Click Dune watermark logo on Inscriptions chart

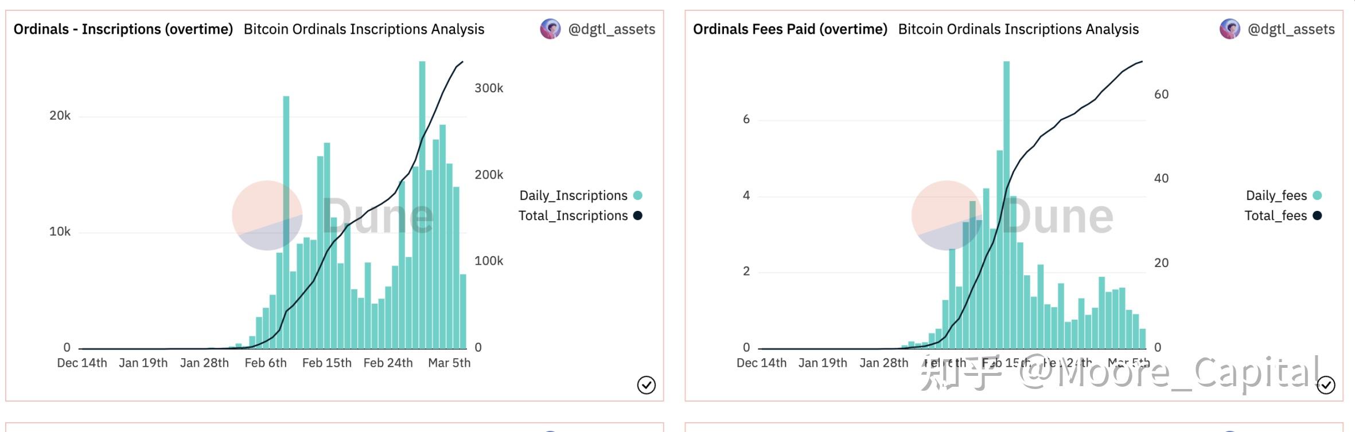(x=333, y=215)
